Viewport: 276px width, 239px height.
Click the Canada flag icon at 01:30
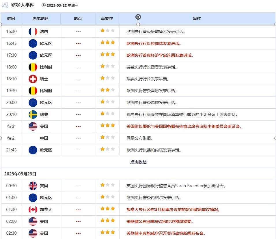(33, 210)
